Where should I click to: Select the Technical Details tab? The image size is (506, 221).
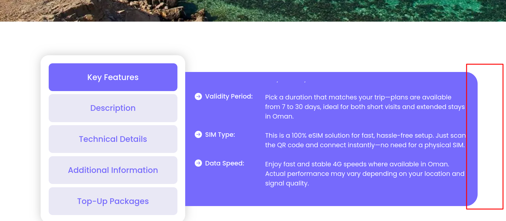click(113, 139)
